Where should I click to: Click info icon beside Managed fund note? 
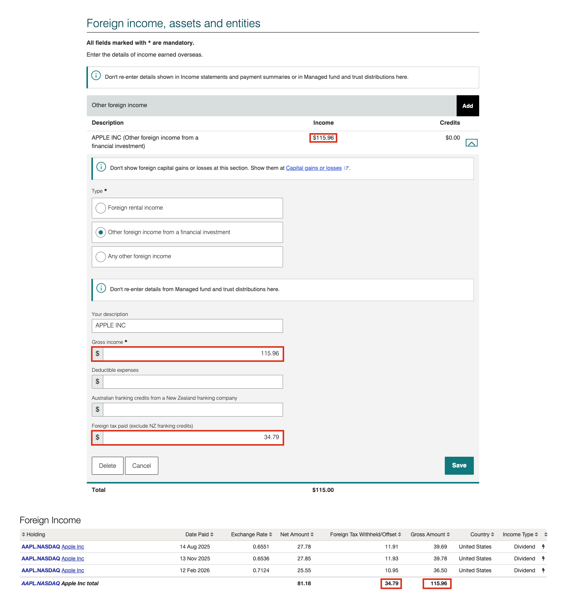pyautogui.click(x=101, y=288)
